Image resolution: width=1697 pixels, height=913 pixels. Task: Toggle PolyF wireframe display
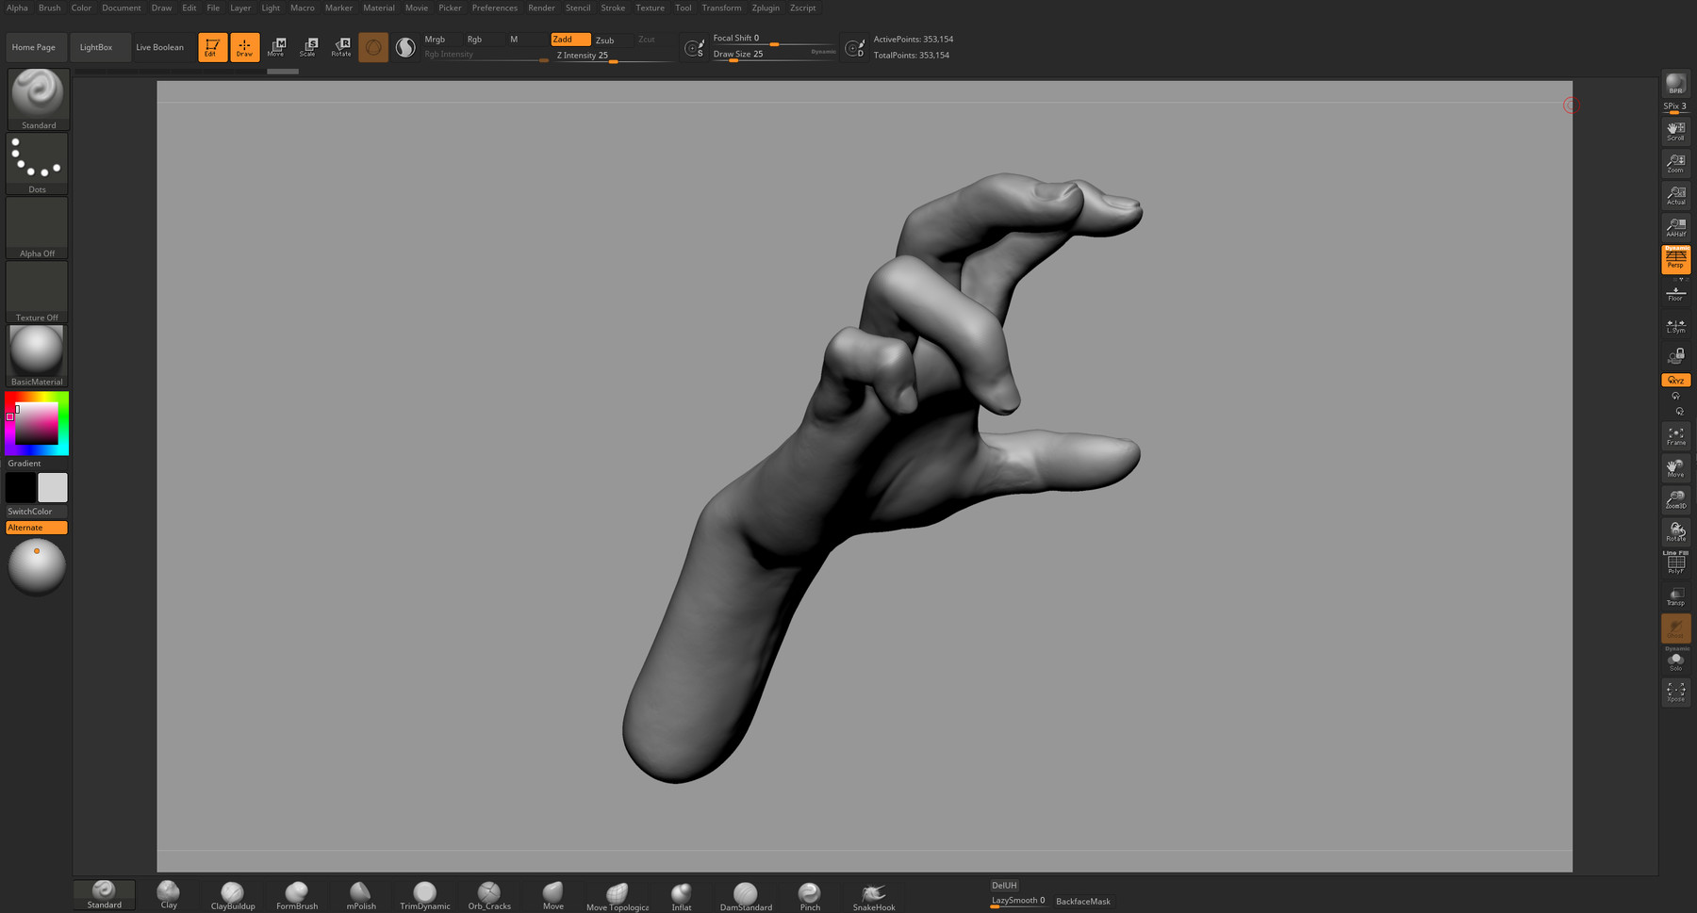tap(1675, 564)
